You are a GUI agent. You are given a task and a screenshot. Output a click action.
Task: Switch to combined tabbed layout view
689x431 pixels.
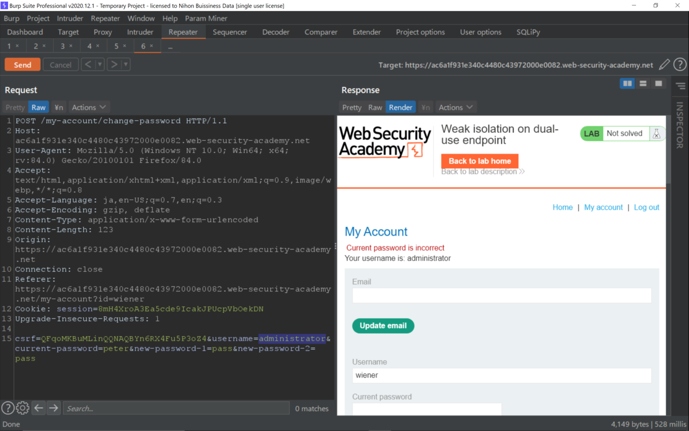[659, 84]
